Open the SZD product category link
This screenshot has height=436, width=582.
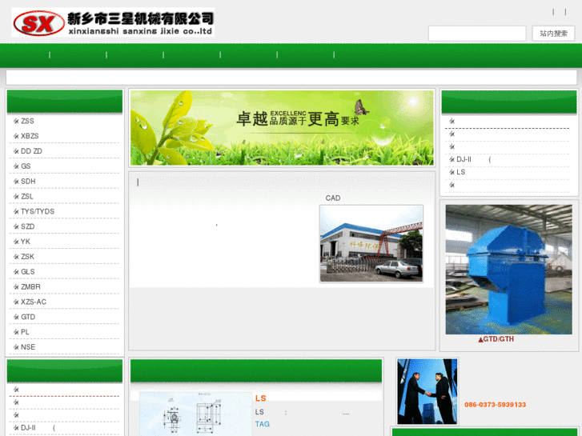[28, 226]
